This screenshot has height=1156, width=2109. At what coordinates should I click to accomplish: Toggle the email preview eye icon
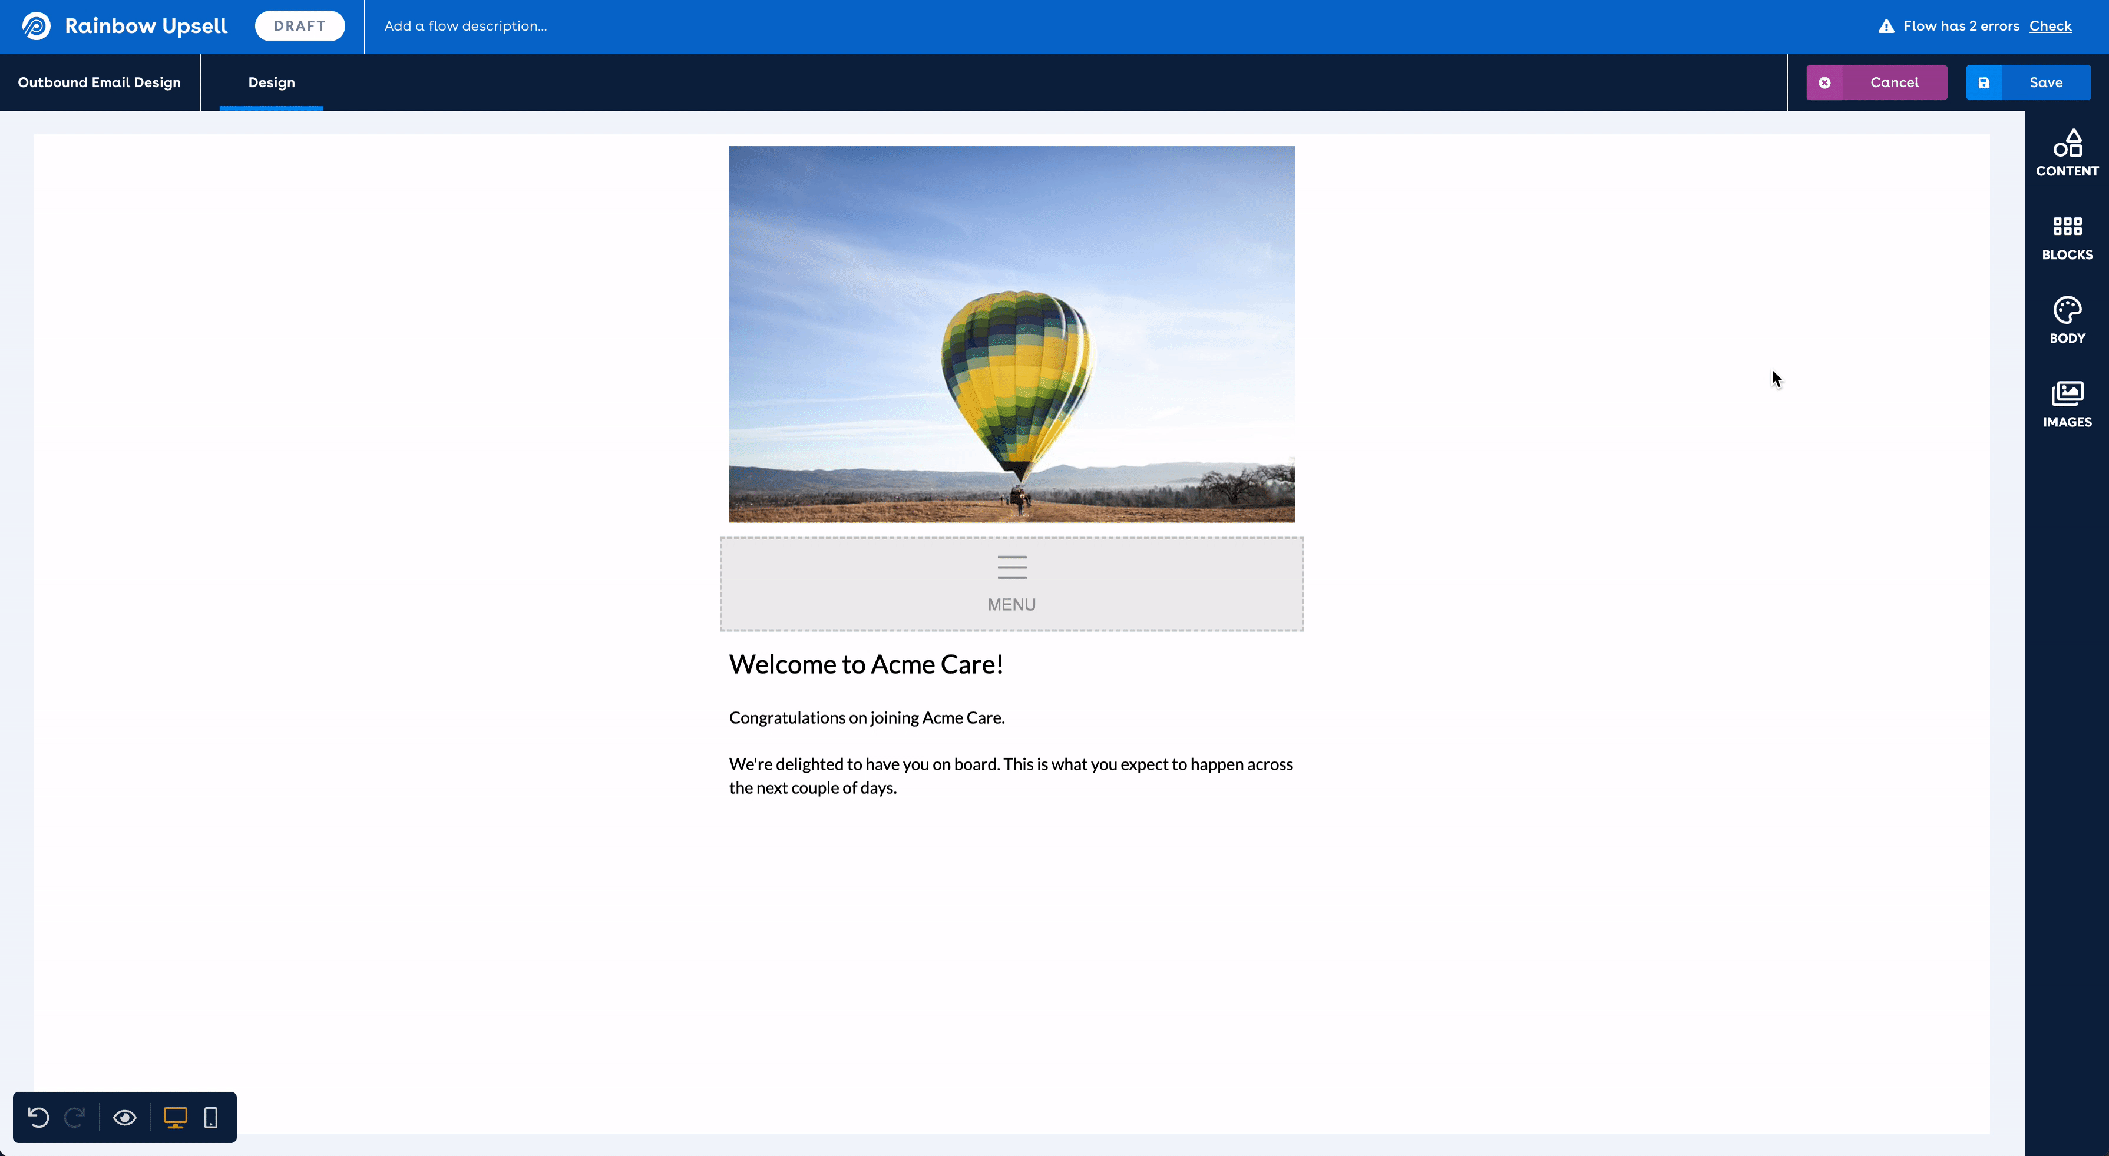coord(124,1117)
